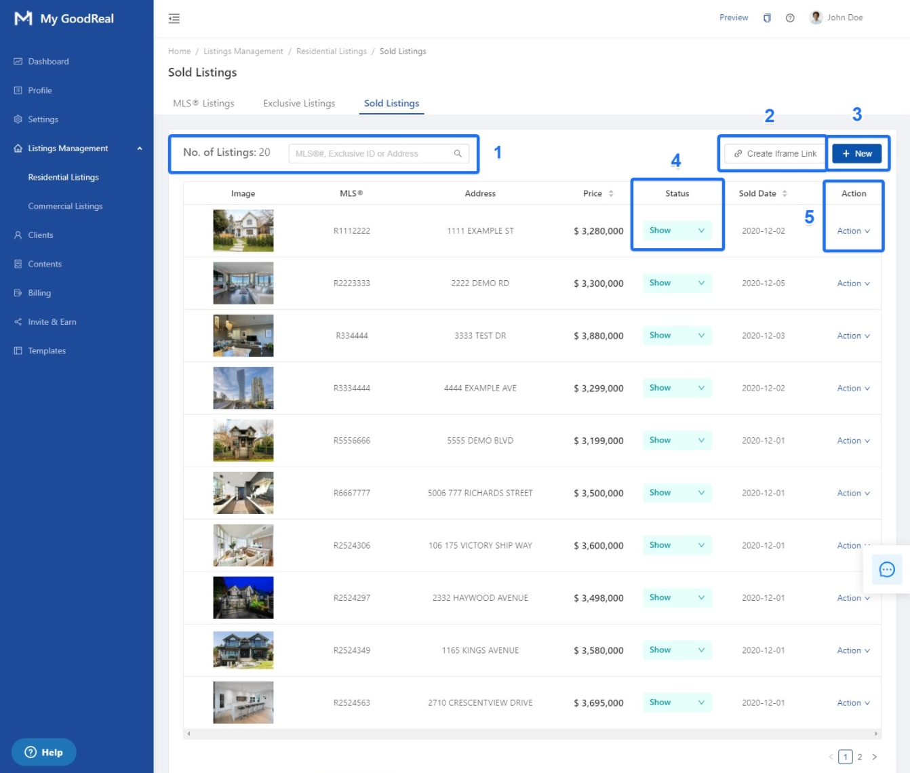Screen dimensions: 910x773
Task: Click the New listing button
Action: click(x=856, y=154)
